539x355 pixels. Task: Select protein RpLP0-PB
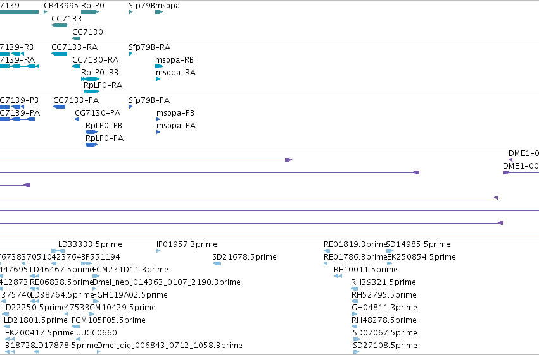click(104, 126)
